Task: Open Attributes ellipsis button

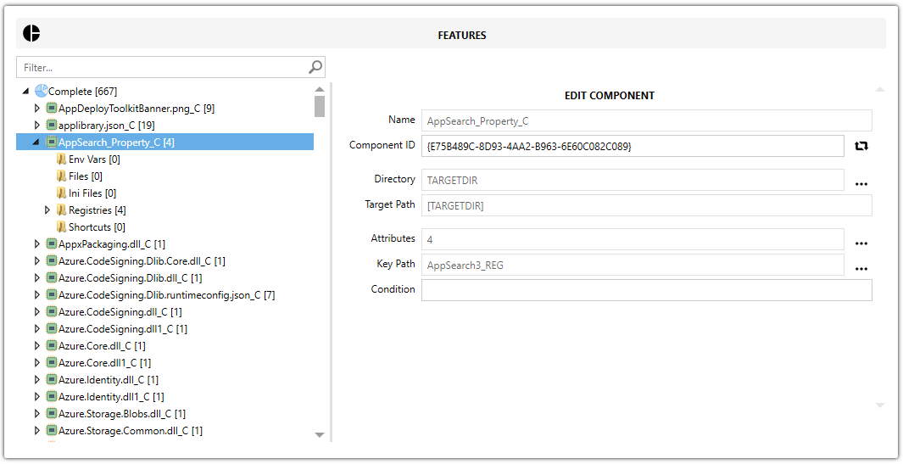Action: click(861, 243)
